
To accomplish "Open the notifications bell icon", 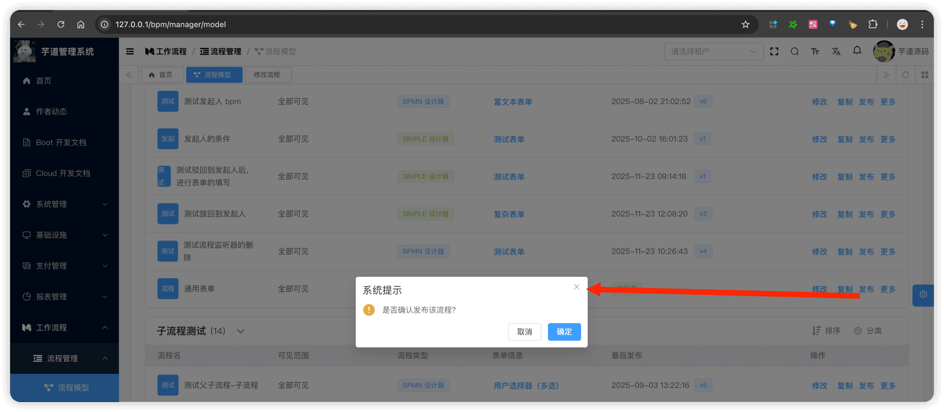I will (857, 51).
